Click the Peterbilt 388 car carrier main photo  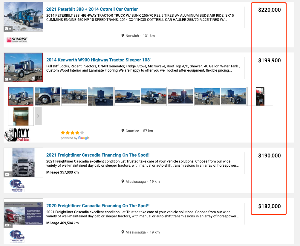click(23, 17)
